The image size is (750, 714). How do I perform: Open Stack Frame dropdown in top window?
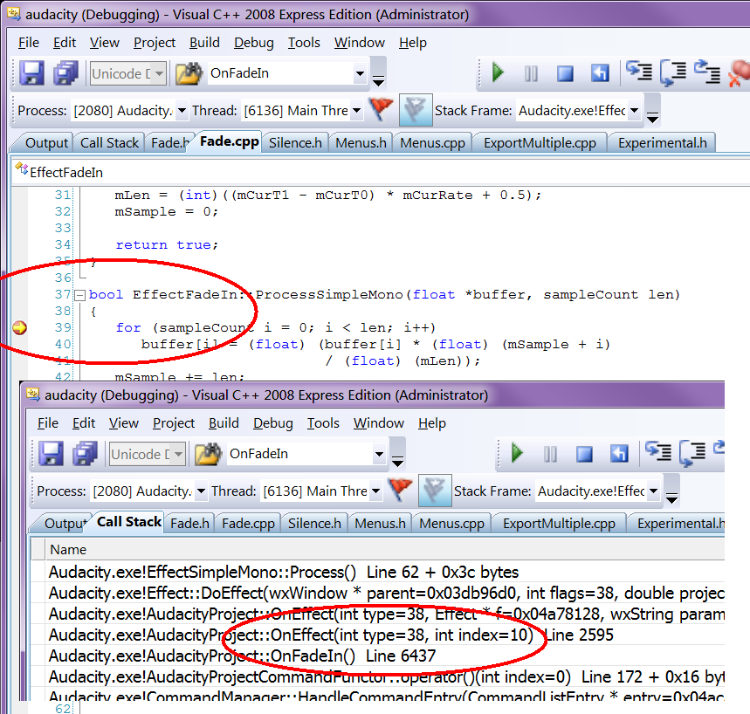pos(634,111)
